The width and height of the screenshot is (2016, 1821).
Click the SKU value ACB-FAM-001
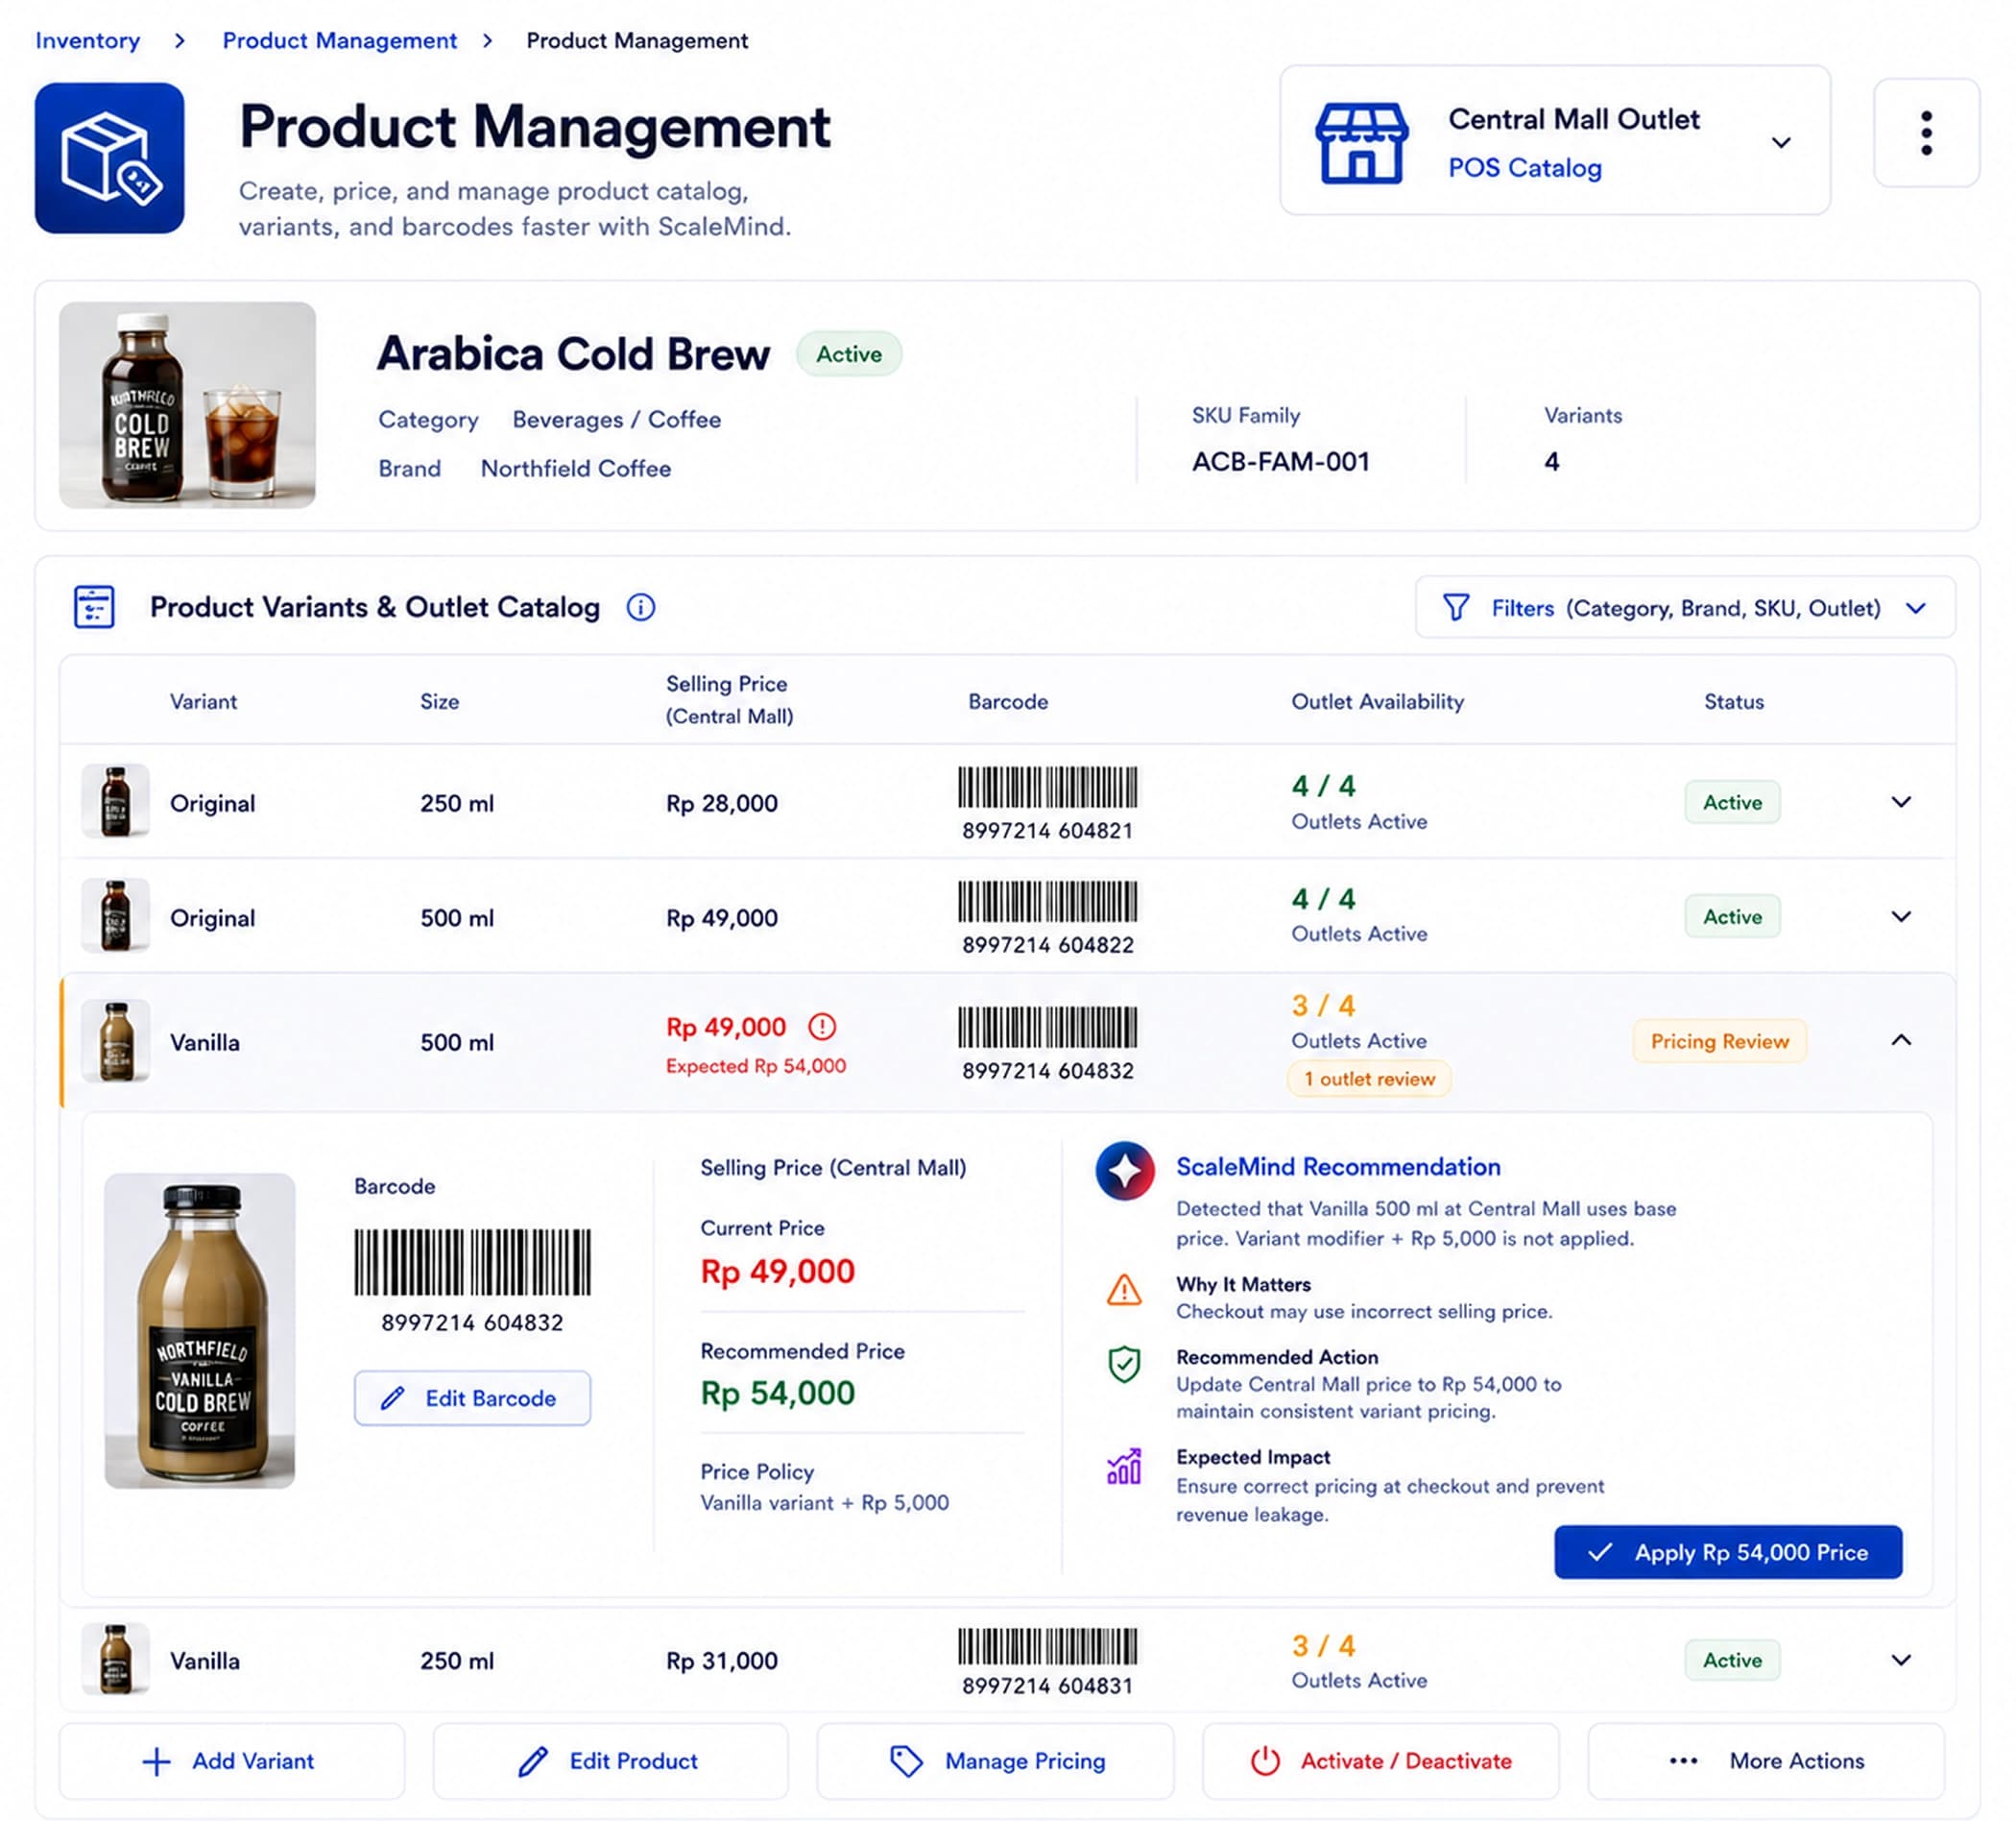[x=1280, y=462]
